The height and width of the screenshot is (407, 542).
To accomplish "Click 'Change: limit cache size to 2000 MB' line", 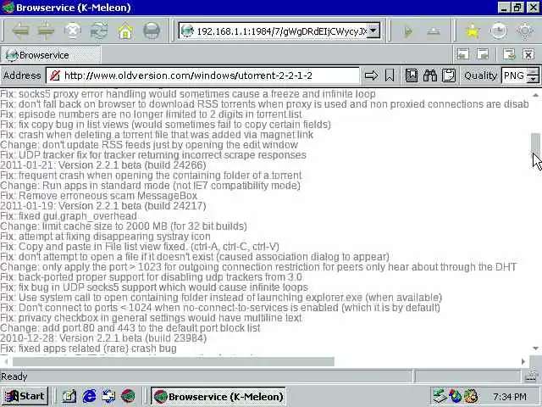I will (124, 226).
